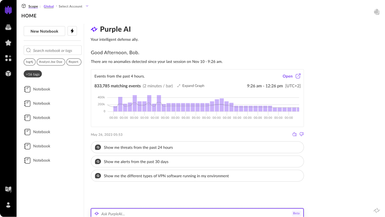Click the SentinelOne logo in the sidebar

pyautogui.click(x=8, y=10)
